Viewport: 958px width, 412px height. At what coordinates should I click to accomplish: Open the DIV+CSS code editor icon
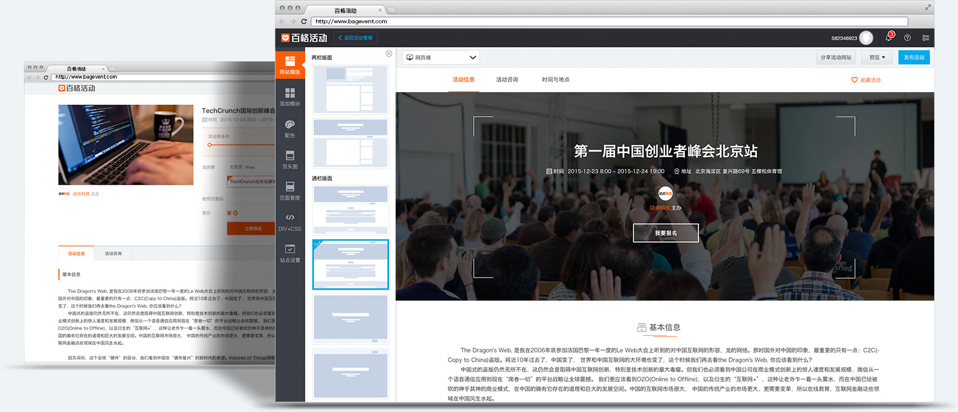290,222
